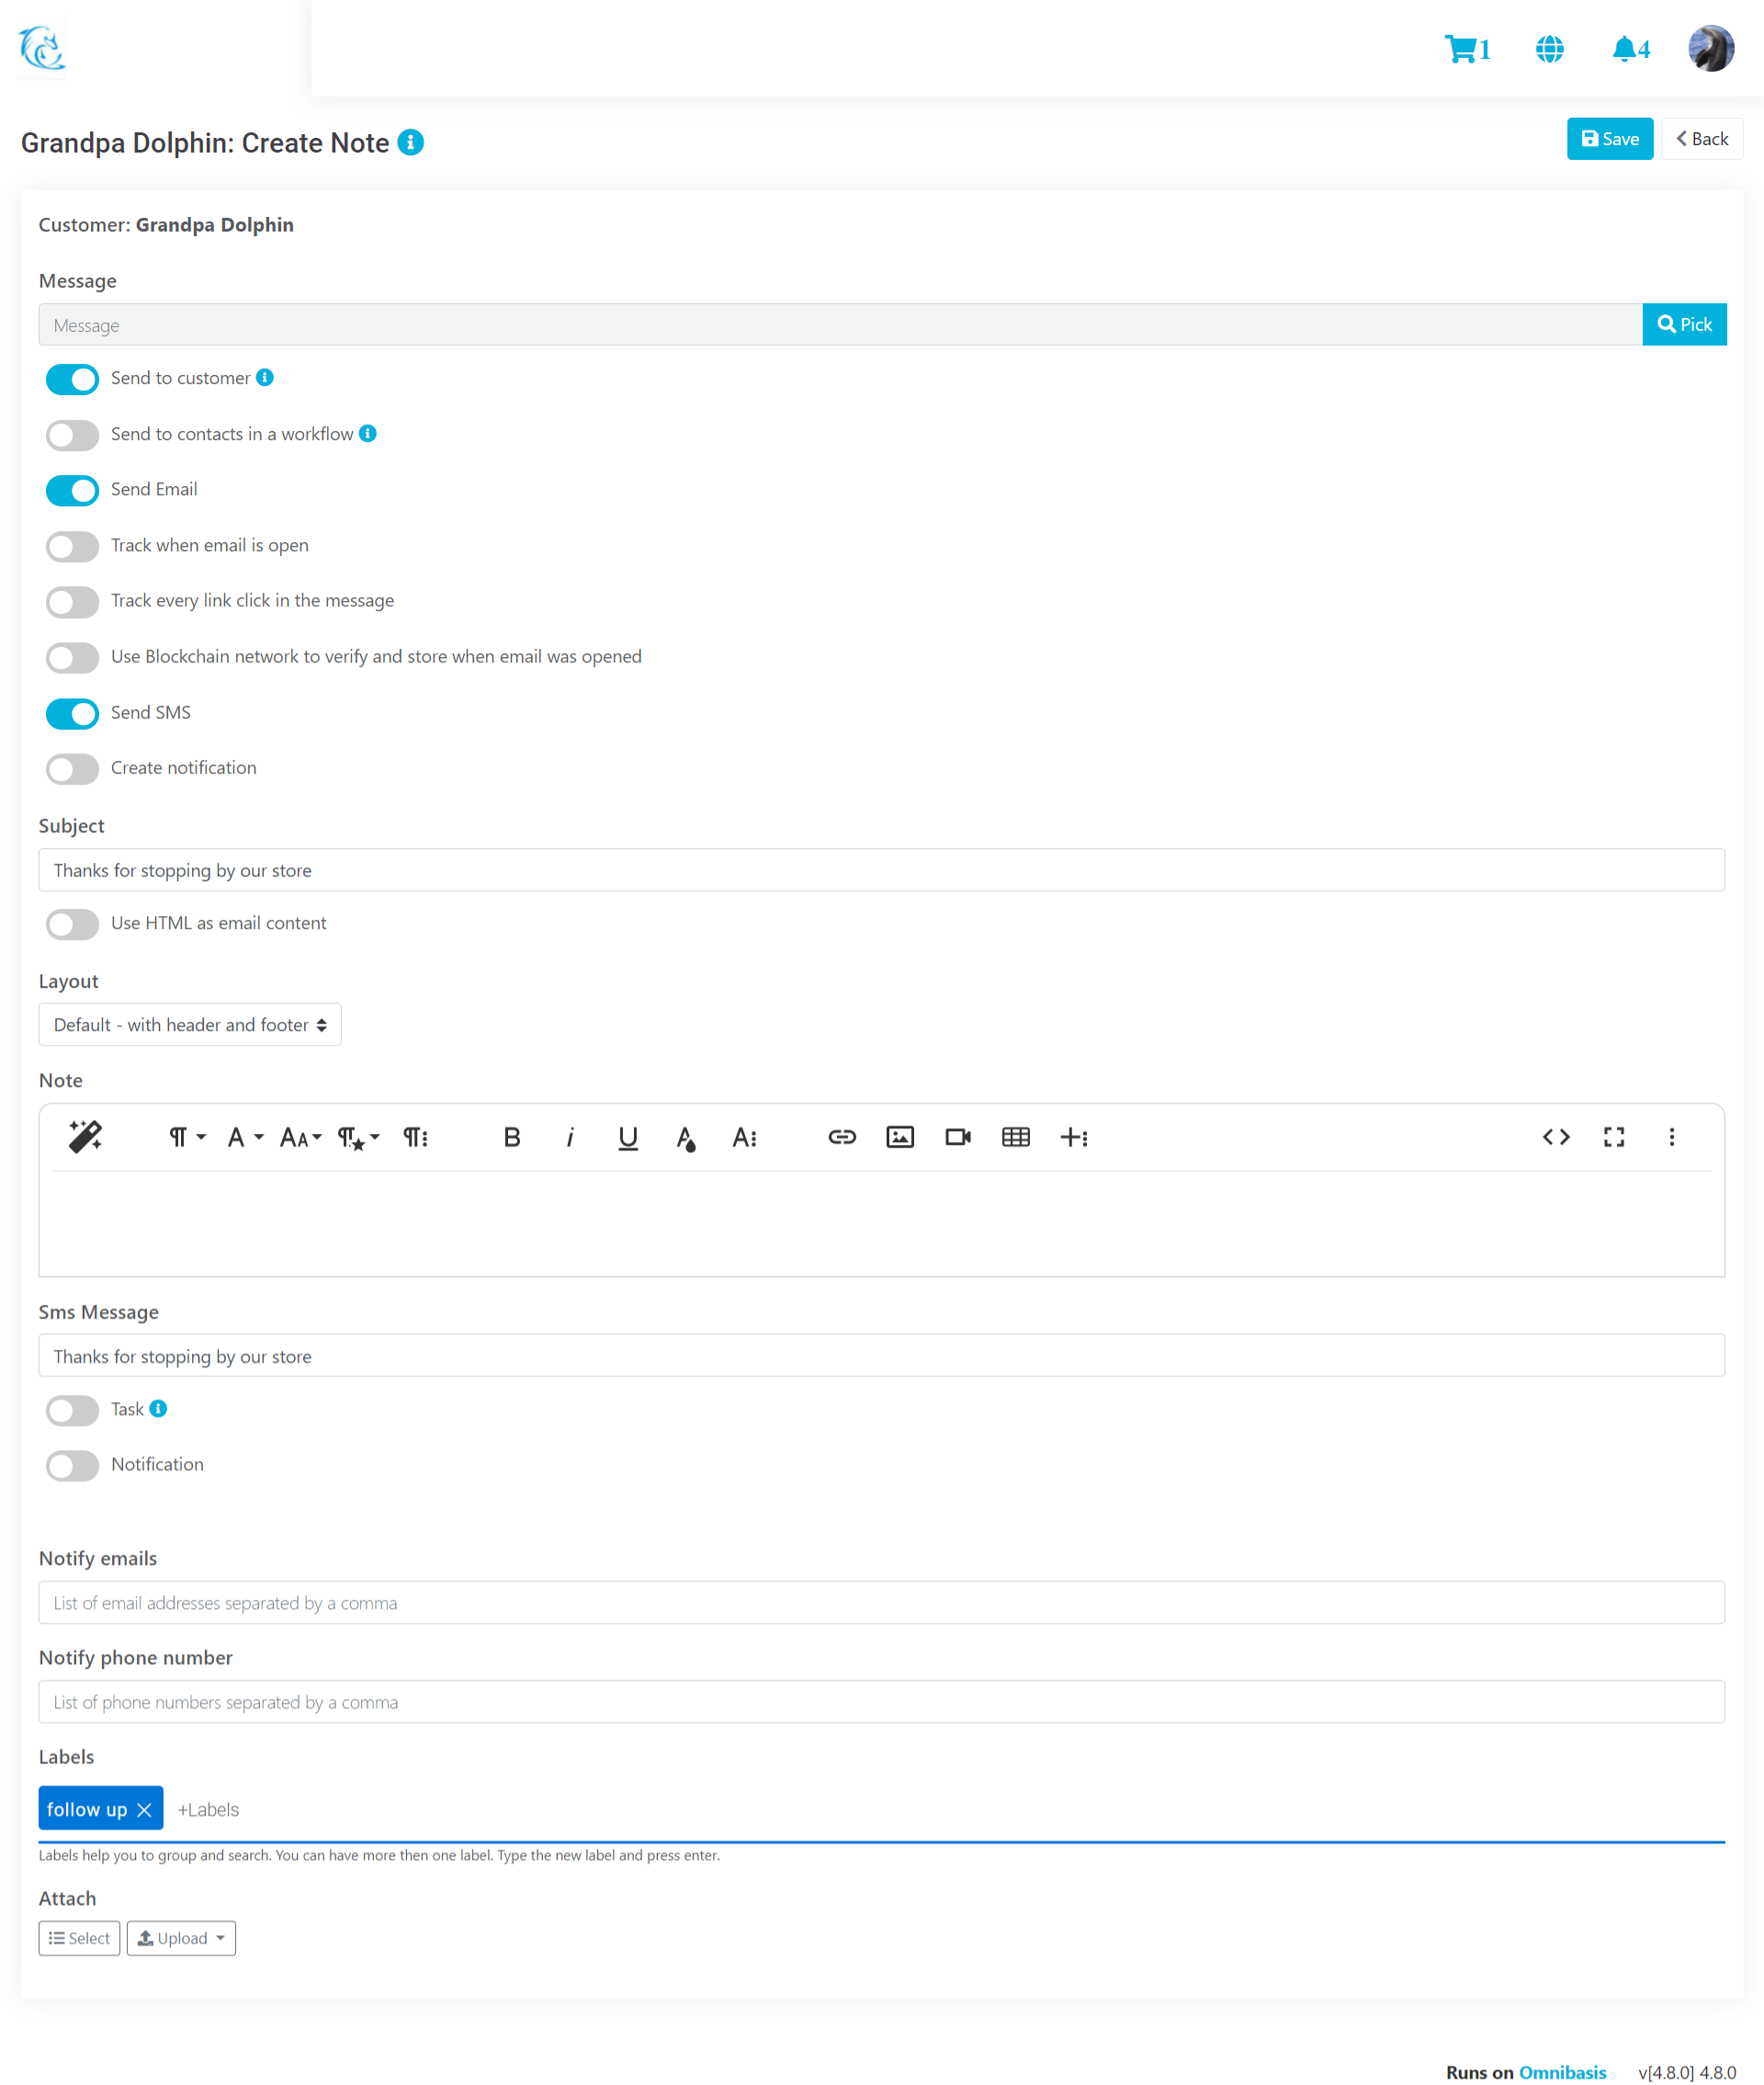
Task: Insert an image into the note
Action: (899, 1137)
